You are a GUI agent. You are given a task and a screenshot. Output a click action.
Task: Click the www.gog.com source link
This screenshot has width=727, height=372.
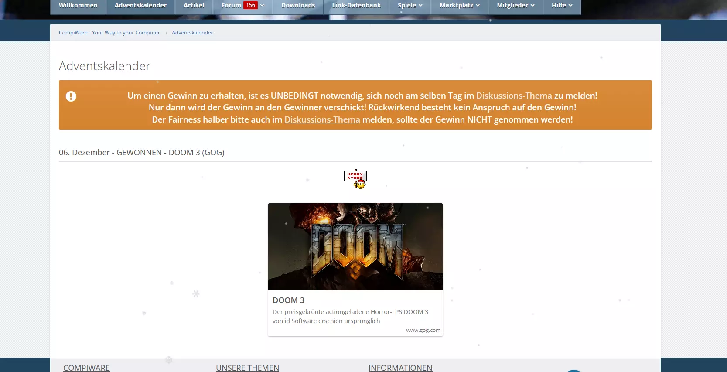click(423, 330)
